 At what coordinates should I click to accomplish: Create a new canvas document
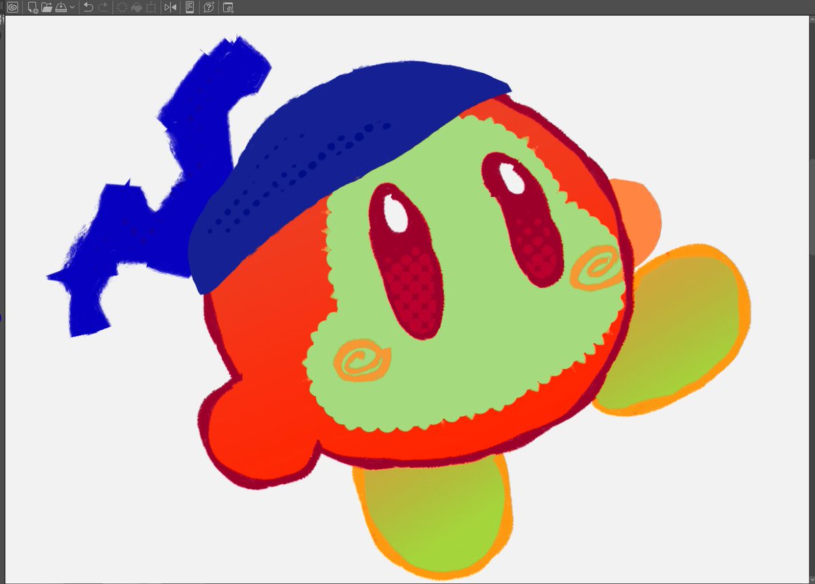pos(33,7)
